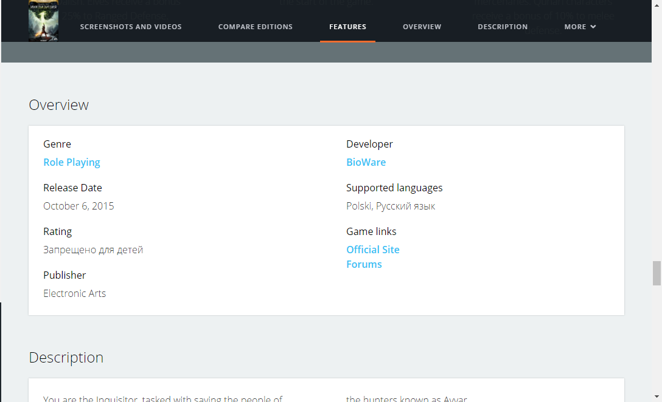The image size is (662, 402).
Task: Switch to Compare Editions tab
Action: click(256, 27)
